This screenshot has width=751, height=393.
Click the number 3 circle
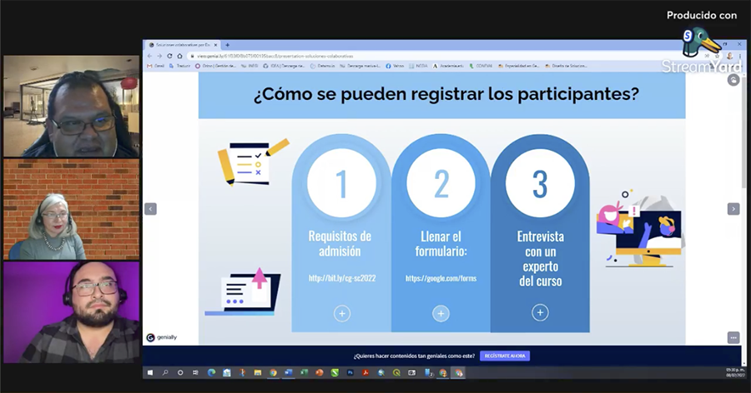pyautogui.click(x=540, y=183)
